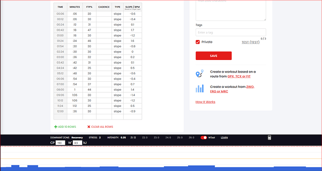Click the route map pin icon
322x171 pixels.
click(x=199, y=73)
